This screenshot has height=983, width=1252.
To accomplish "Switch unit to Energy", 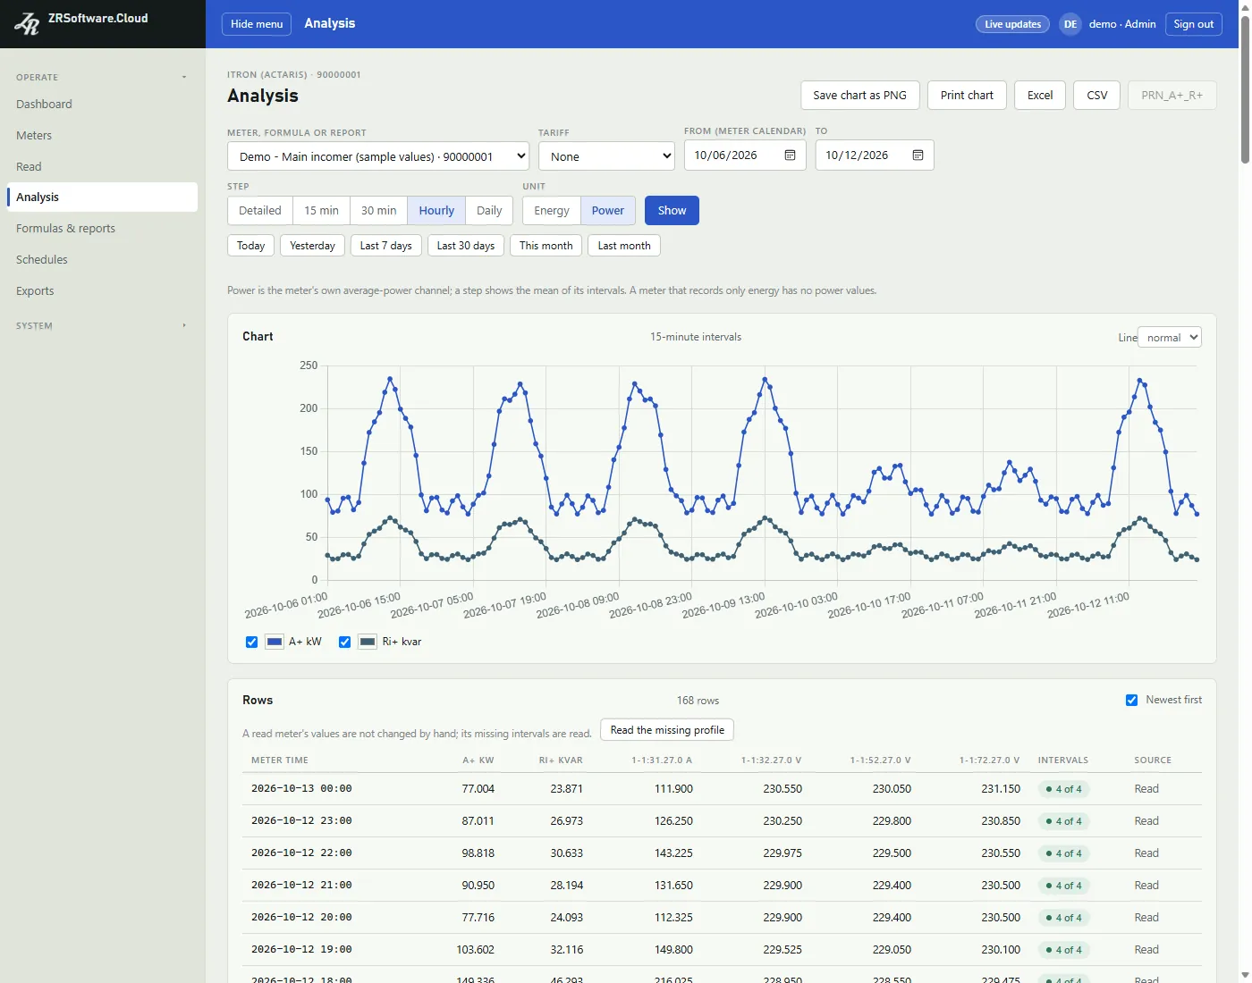I will 552,211.
